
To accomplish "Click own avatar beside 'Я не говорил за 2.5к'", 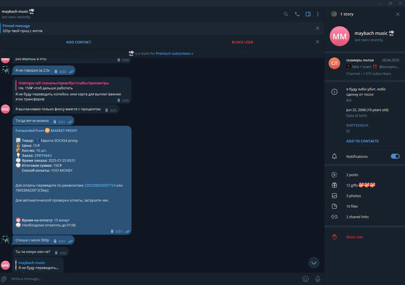I will click(x=6, y=70).
